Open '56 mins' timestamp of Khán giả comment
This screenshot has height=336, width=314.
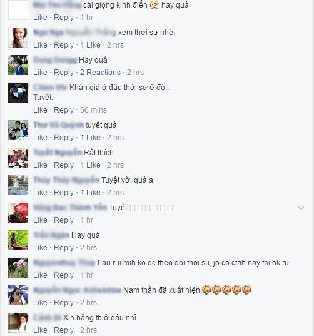coord(93,110)
